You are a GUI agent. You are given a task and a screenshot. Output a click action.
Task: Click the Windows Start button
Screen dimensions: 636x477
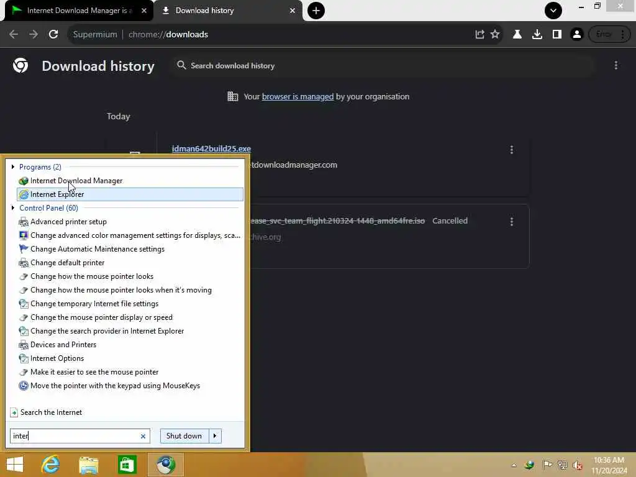click(15, 465)
